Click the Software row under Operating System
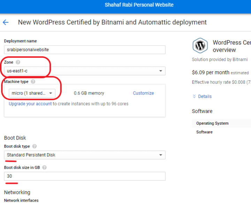This screenshot has width=251, height=204. tap(221, 132)
